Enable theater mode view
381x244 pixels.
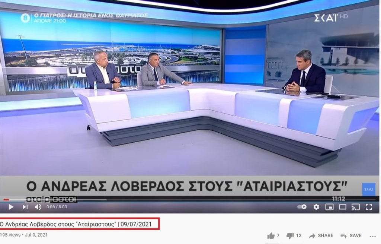tap(342, 207)
